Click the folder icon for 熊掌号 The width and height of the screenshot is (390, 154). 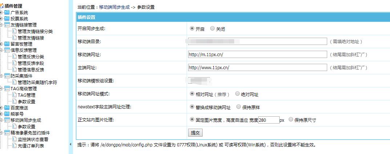7,114
